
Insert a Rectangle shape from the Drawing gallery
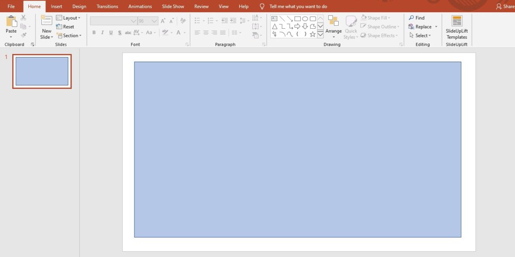298,19
